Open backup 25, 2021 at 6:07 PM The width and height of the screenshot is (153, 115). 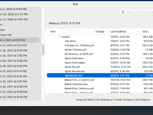[13, 82]
